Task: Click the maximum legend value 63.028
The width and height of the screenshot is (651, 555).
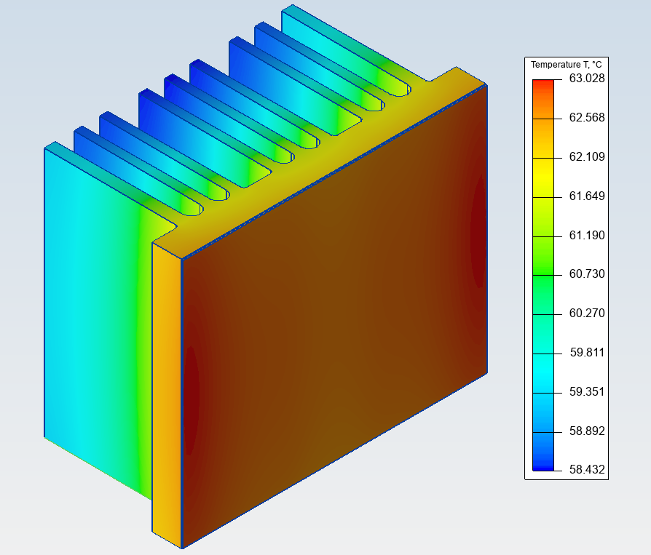Action: (x=587, y=78)
